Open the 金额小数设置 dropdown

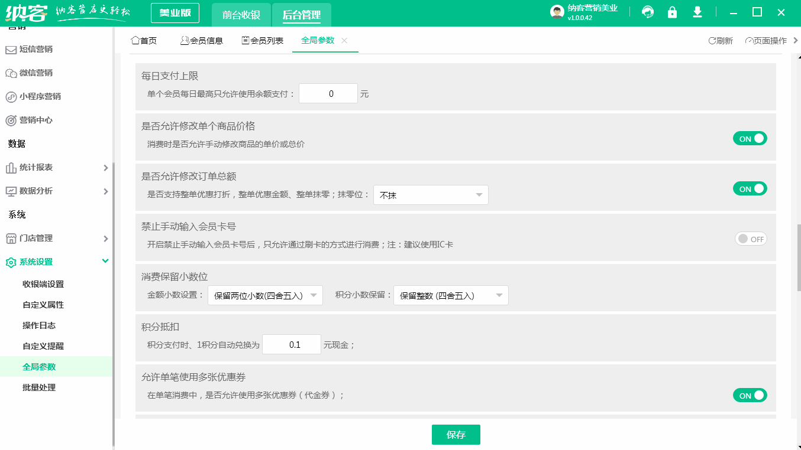265,295
